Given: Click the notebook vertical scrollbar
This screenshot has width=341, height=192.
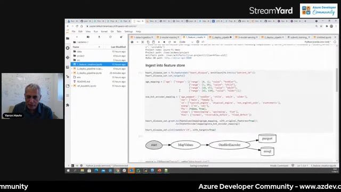Looking at the screenshot, I should point(337,79).
